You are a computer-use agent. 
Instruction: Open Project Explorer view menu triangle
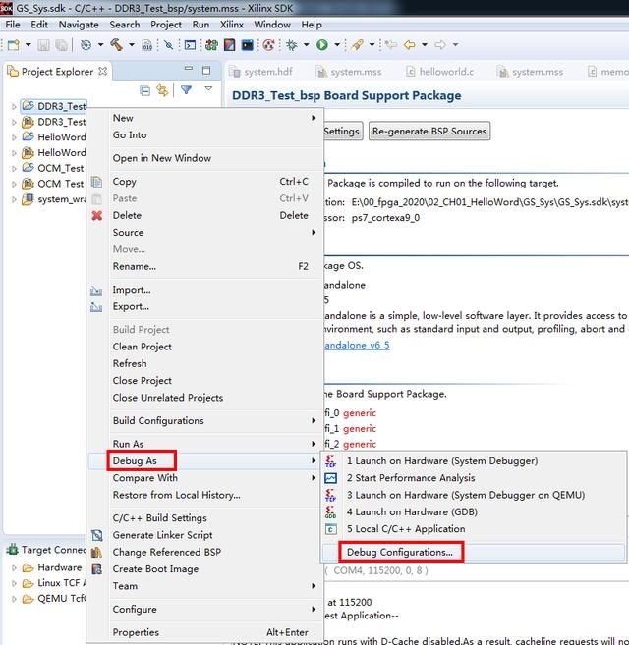[x=208, y=89]
